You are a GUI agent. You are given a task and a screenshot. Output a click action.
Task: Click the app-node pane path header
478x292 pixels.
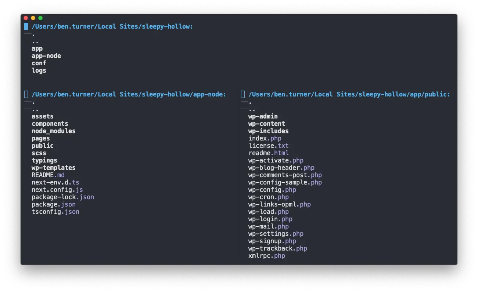pos(129,94)
